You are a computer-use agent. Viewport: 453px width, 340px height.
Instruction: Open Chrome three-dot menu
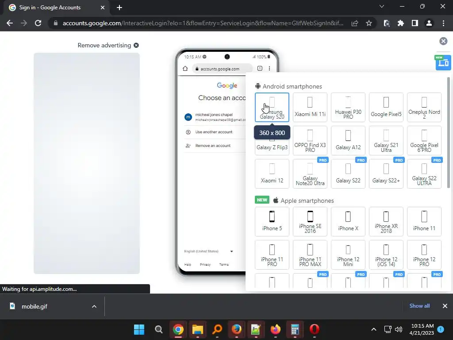[443, 23]
